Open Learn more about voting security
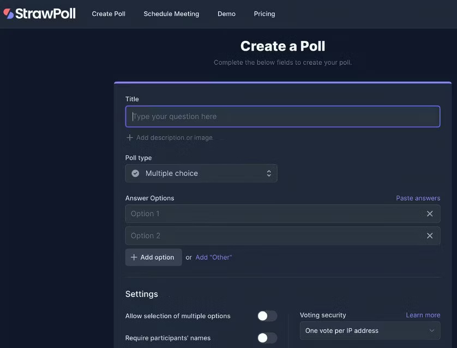Viewport: 457px width, 348px height. (x=423, y=315)
